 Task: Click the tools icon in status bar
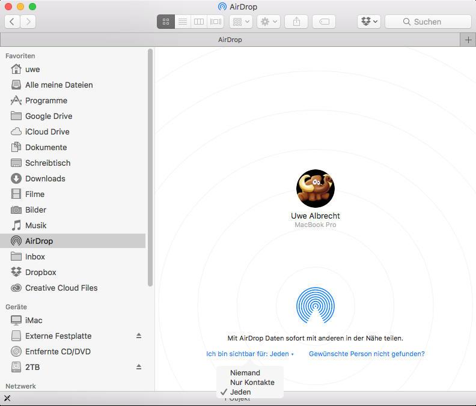pos(7,398)
